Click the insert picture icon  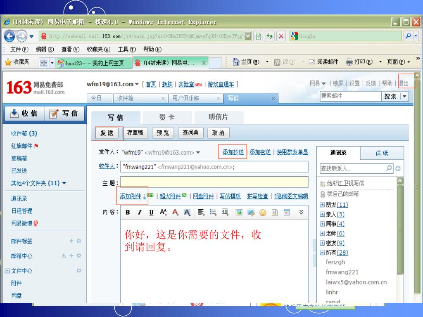point(239,213)
